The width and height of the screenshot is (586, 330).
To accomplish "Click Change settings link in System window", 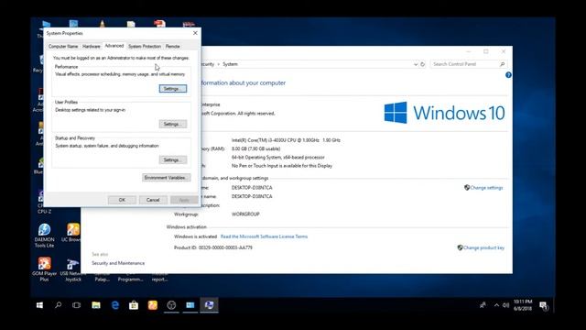I will [486, 188].
